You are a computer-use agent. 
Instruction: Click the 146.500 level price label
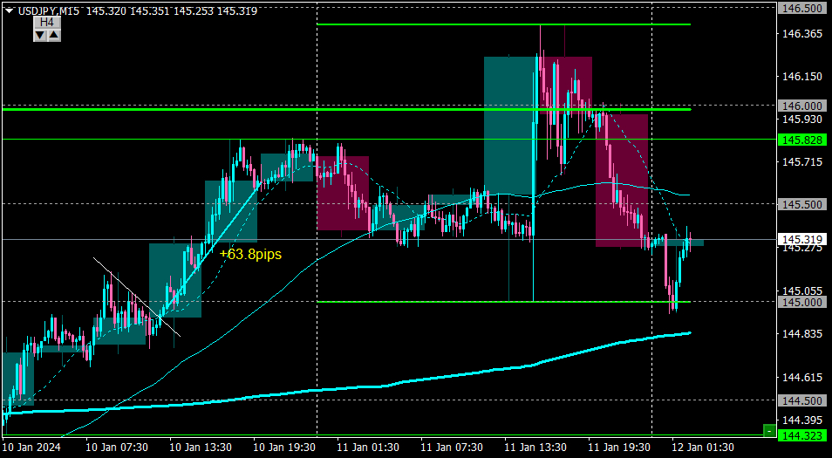point(802,9)
